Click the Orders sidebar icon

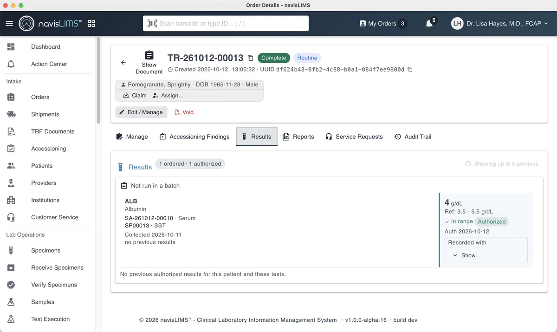point(11,97)
